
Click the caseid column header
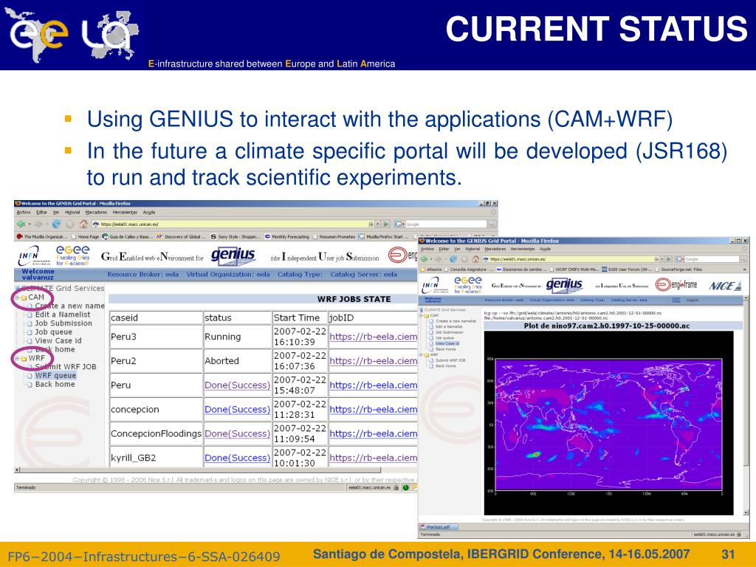click(x=155, y=317)
